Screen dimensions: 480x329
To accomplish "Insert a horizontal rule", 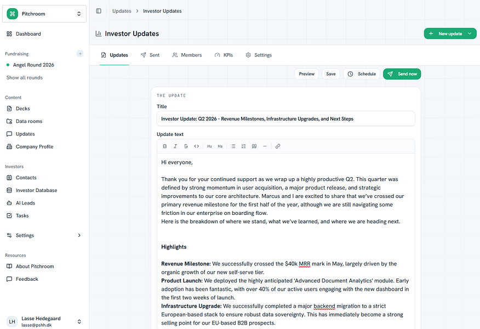I will (x=265, y=146).
